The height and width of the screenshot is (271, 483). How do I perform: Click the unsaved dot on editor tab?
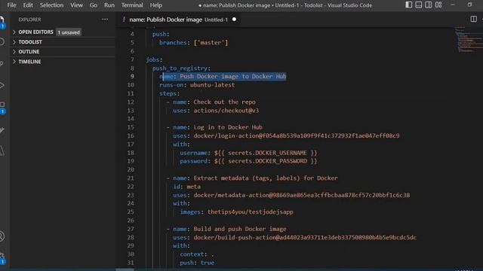[234, 20]
